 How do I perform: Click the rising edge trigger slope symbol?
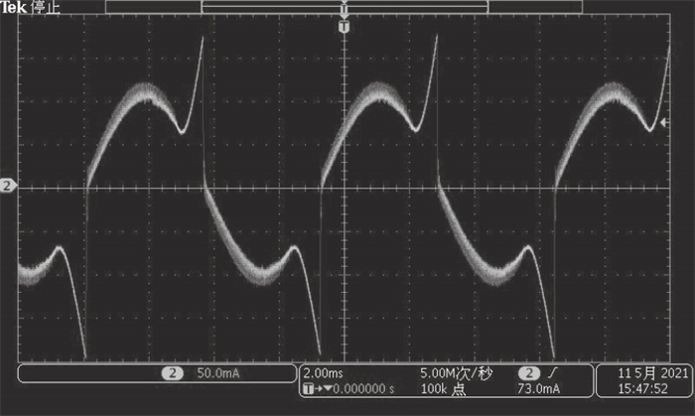tap(552, 373)
